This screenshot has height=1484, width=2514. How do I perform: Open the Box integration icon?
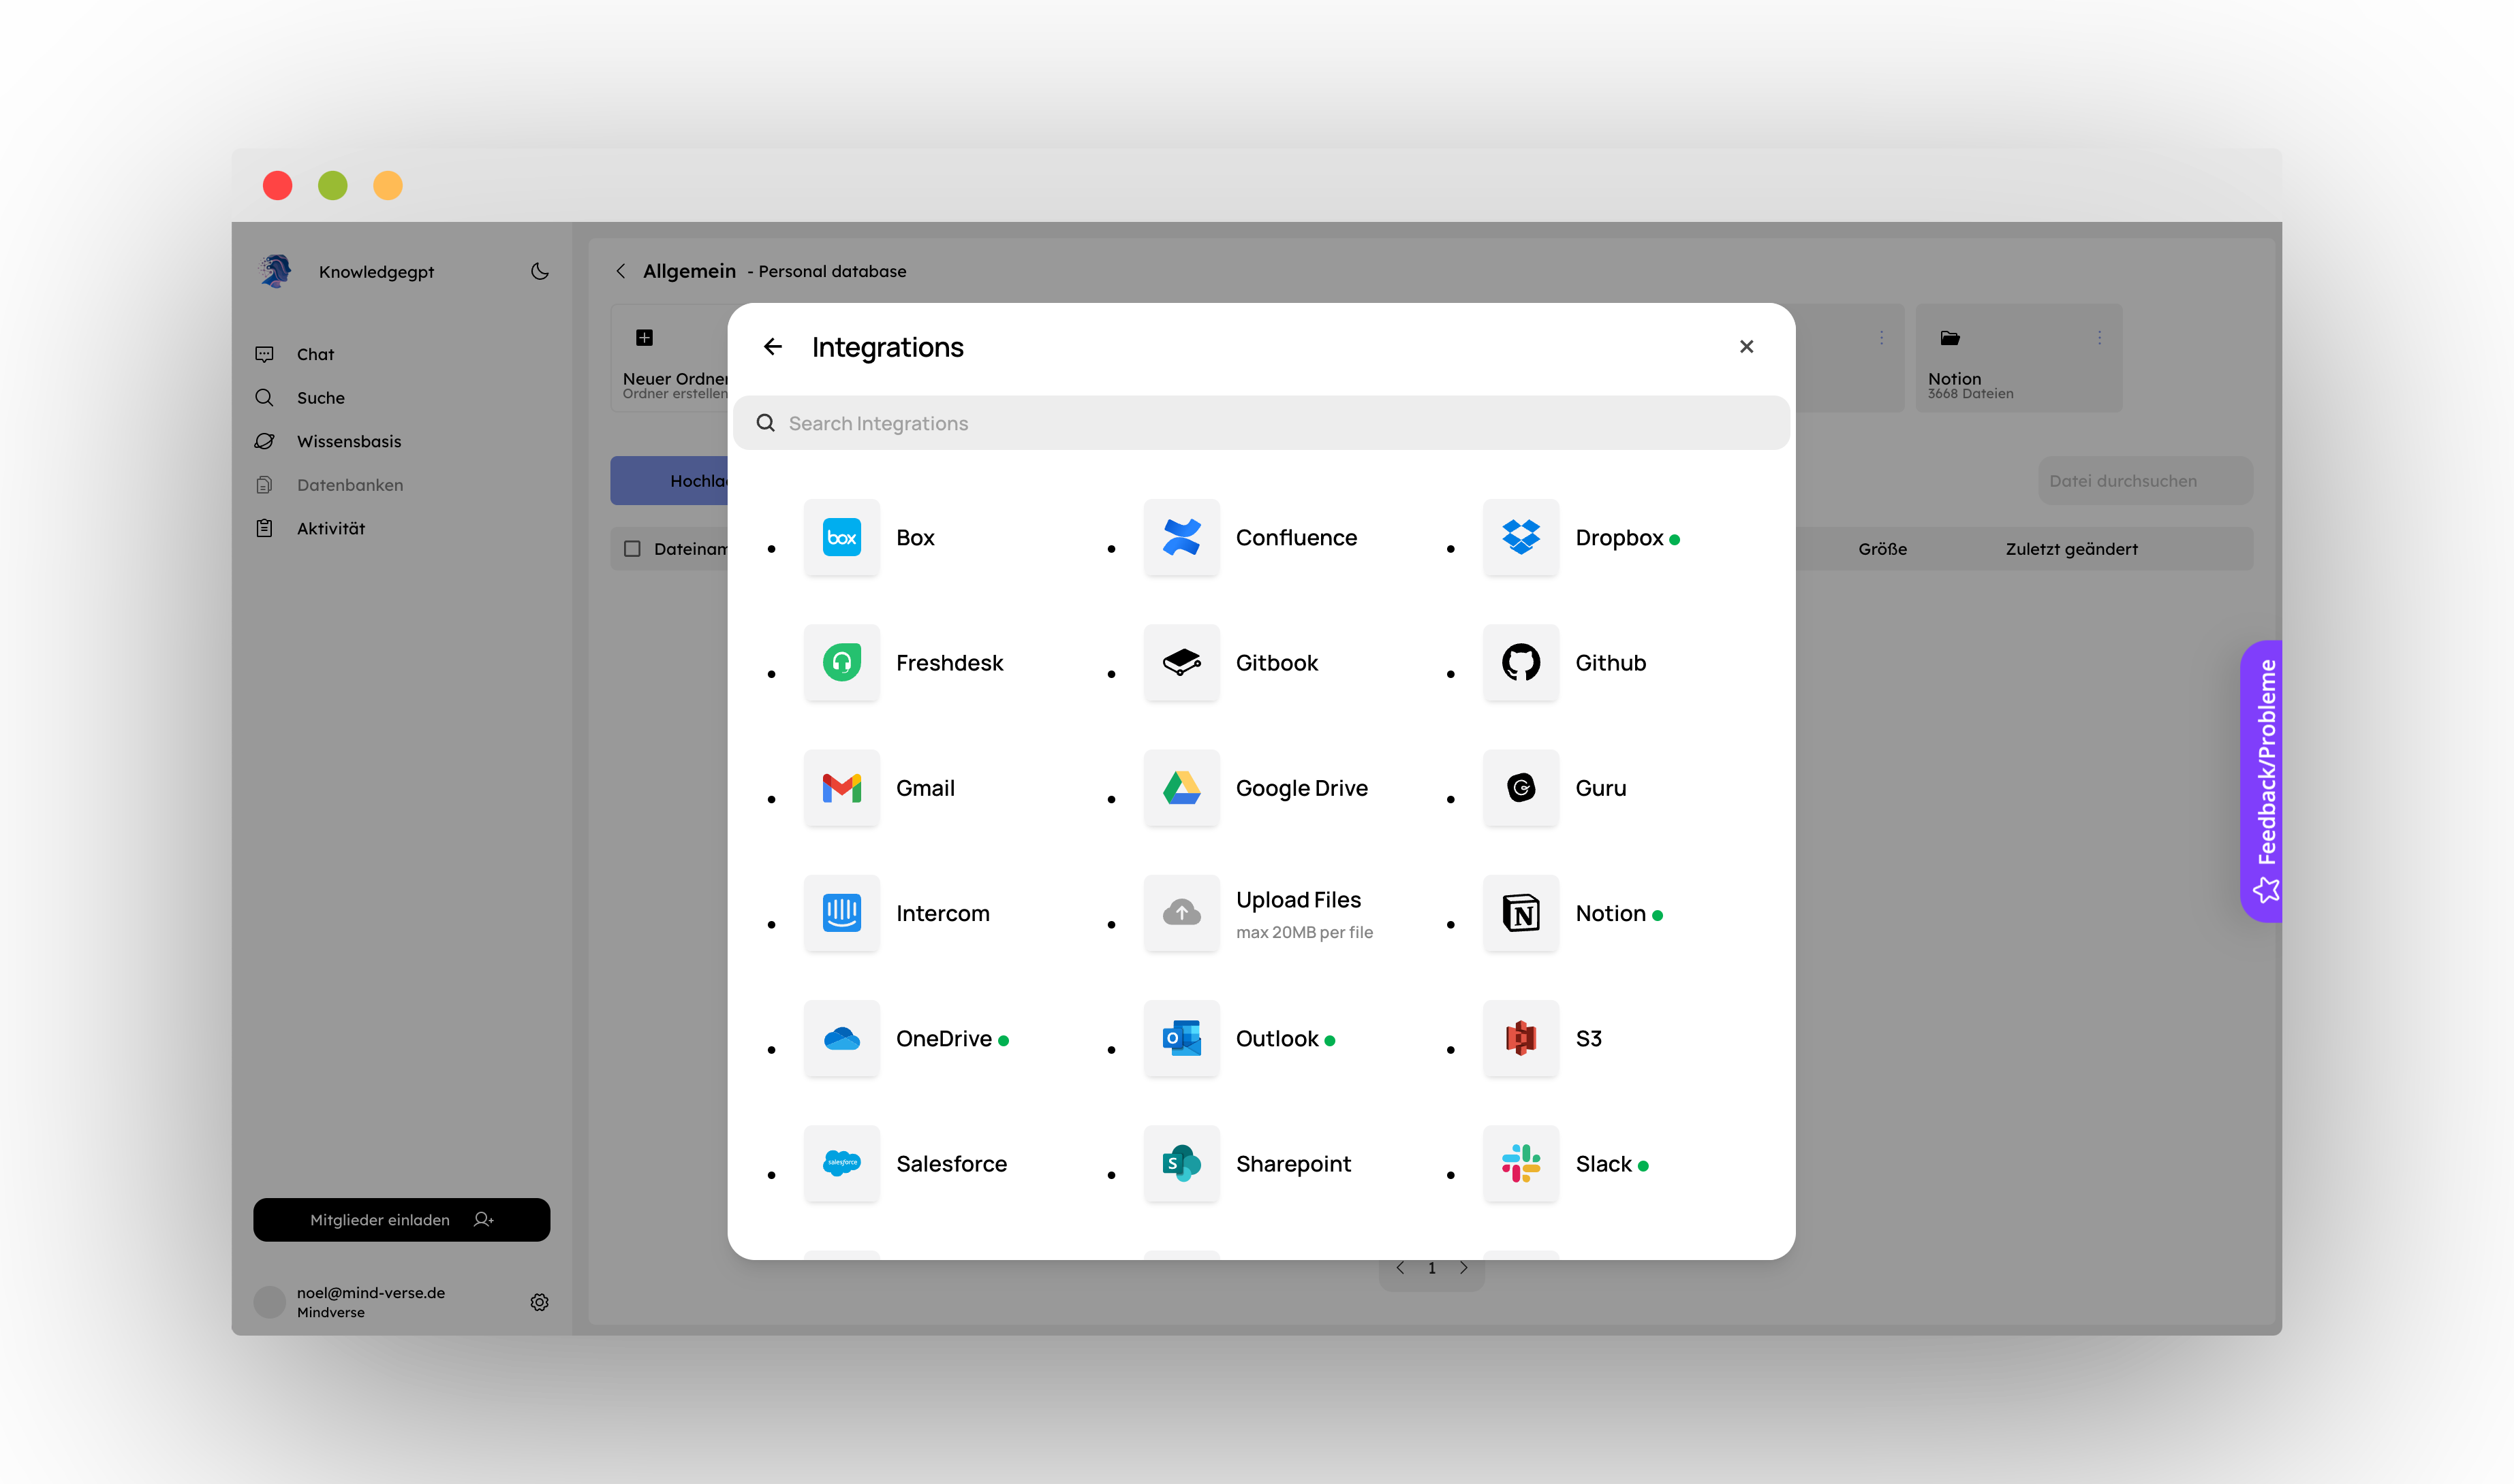coord(841,537)
